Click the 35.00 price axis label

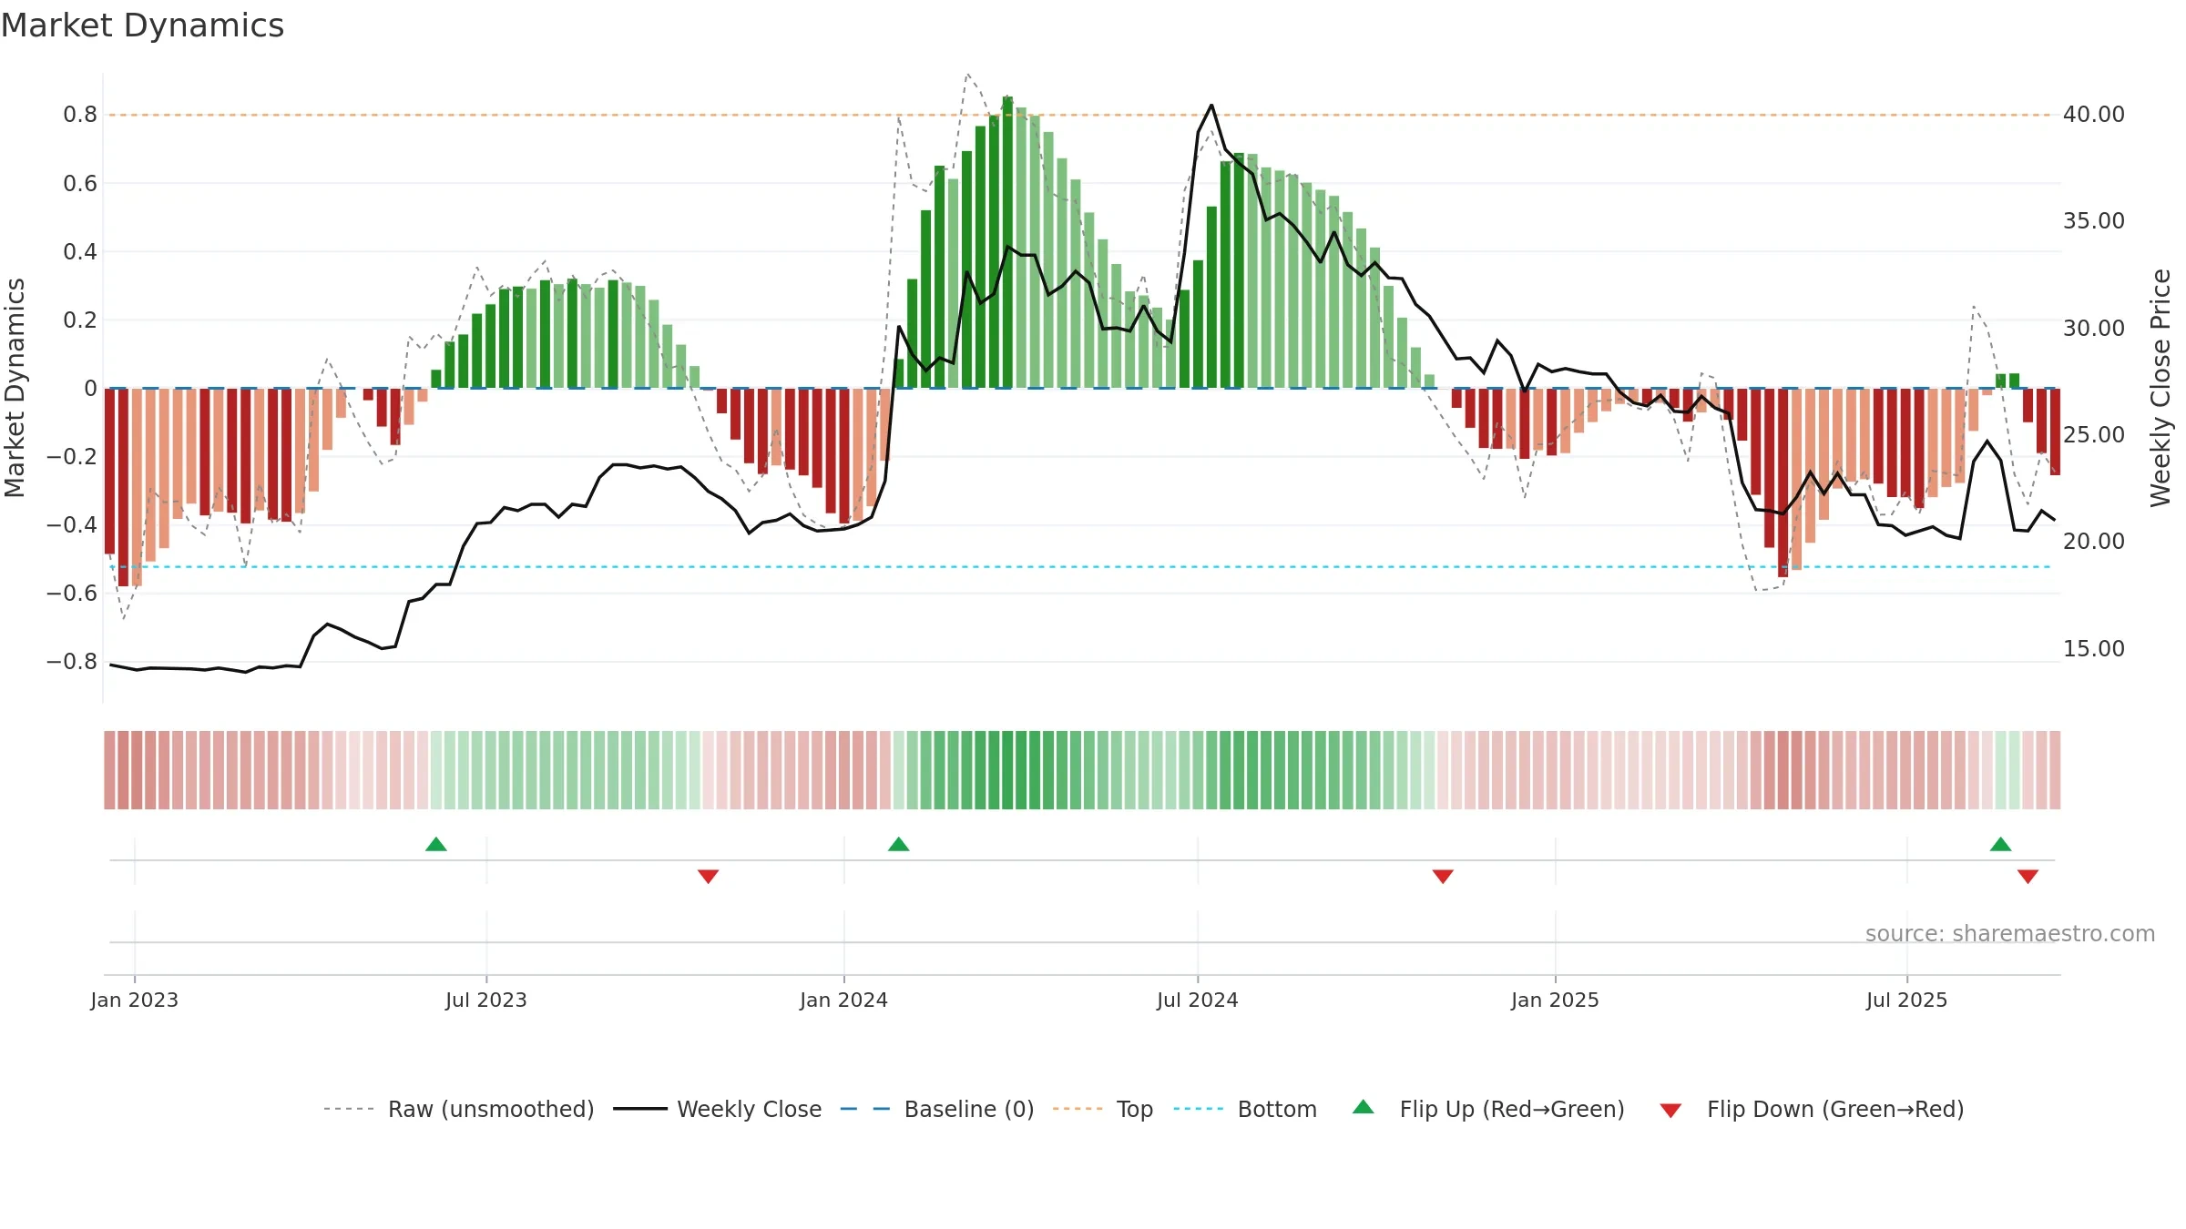point(2094,221)
